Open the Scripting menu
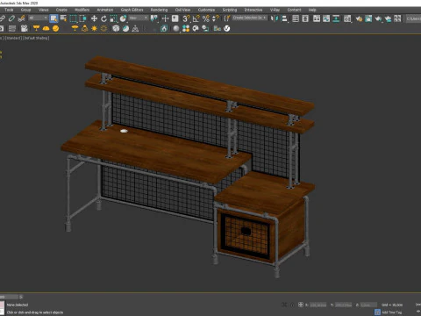Viewport: 421px width, 316px height. (230, 10)
